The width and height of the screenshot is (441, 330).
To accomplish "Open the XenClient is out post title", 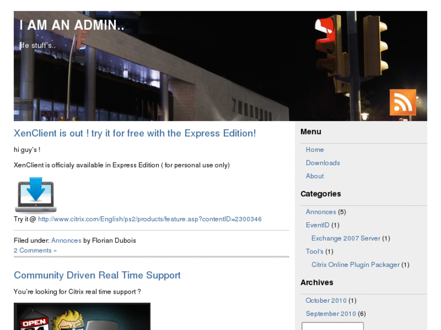I will pyautogui.click(x=135, y=133).
